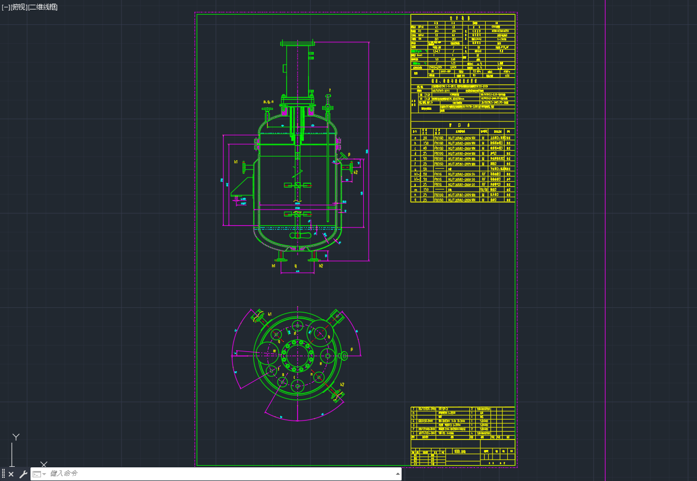Viewport: 697px width, 481px height.
Task: Select the 'h2' nozzle label under the vessel
Action: [321, 266]
